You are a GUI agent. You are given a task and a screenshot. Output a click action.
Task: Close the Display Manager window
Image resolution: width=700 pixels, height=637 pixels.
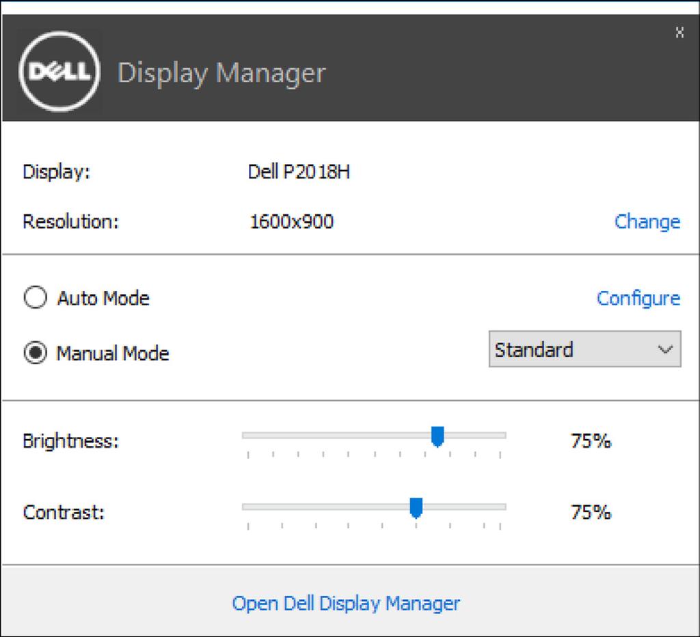[679, 32]
